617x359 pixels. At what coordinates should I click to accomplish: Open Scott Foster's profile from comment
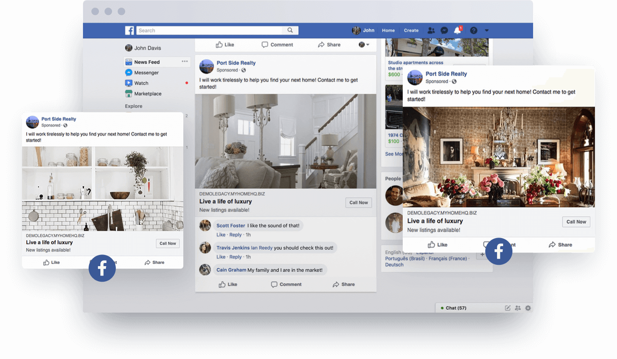tap(231, 225)
